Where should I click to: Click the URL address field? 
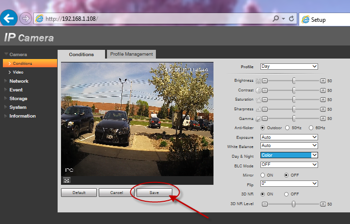[155, 19]
